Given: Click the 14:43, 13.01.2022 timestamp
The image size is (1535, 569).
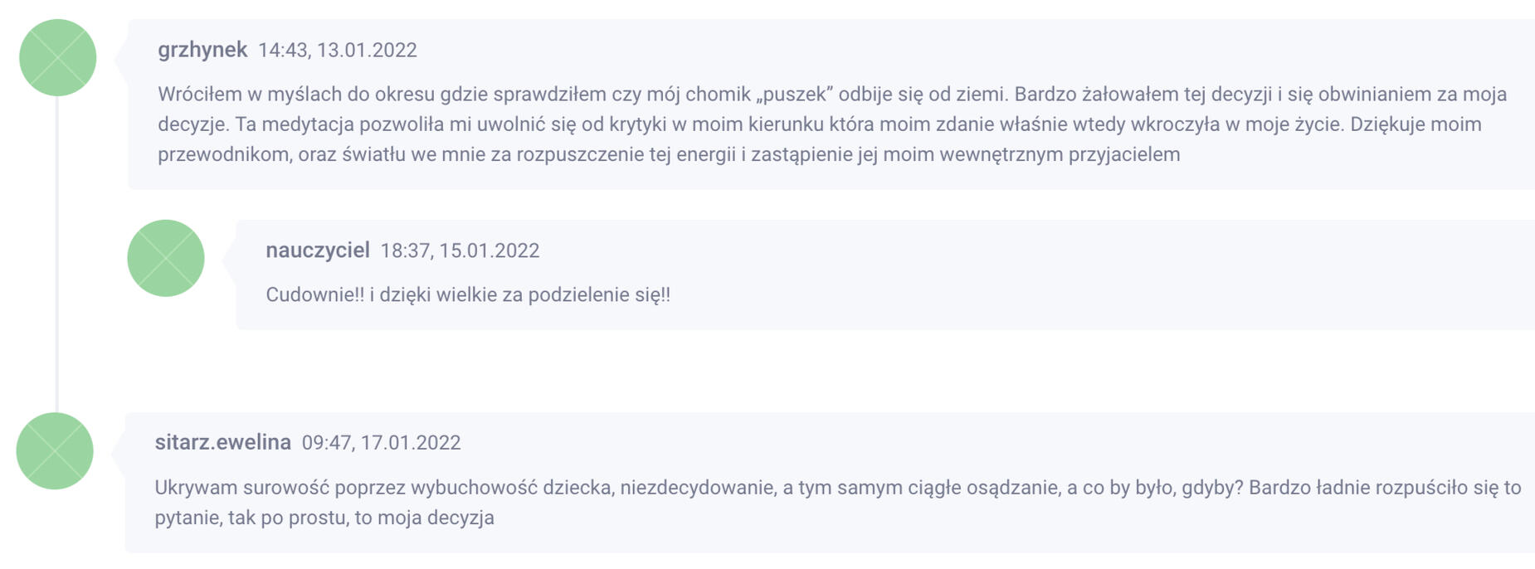Looking at the screenshot, I should tap(338, 51).
